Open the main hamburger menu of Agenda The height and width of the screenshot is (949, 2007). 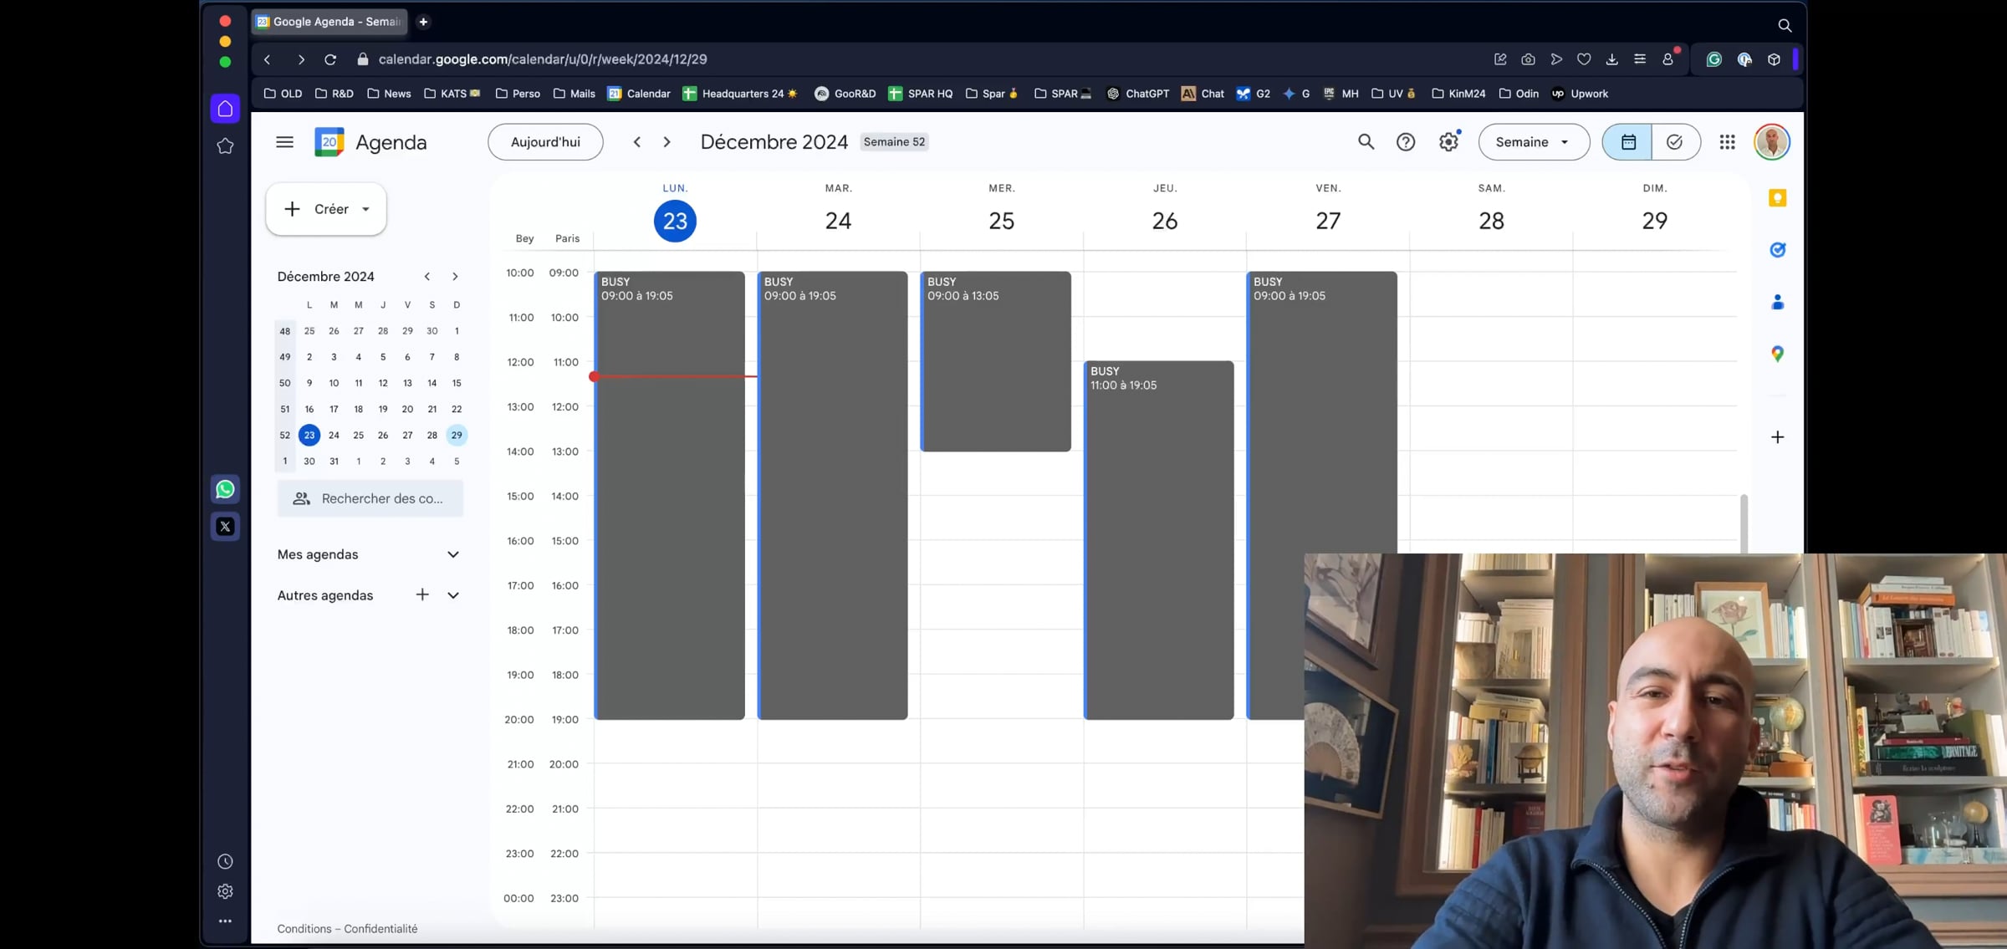pyautogui.click(x=284, y=142)
